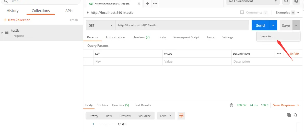Open a new request tab with plus icon
This screenshot has width=304, height=132.
[148, 4]
